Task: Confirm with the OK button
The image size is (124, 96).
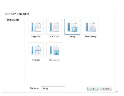Action: (93, 88)
